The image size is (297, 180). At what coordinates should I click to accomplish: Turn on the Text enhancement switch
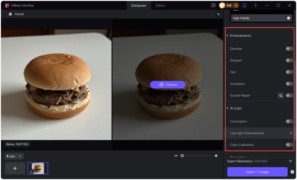pos(290,72)
